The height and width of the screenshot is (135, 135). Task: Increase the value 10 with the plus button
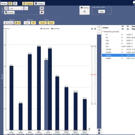coord(99,27)
